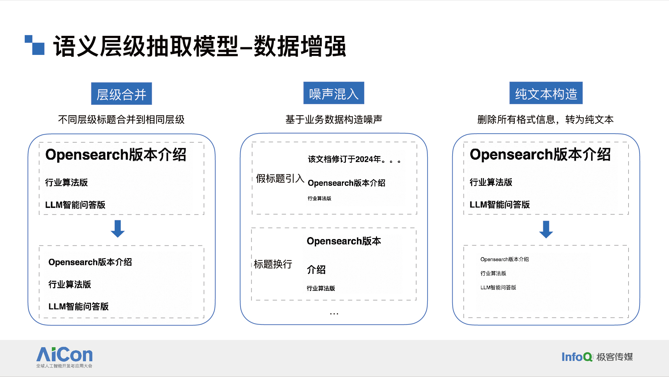Click the broken heading line Opensearch版本
The width and height of the screenshot is (669, 377).
click(344, 241)
